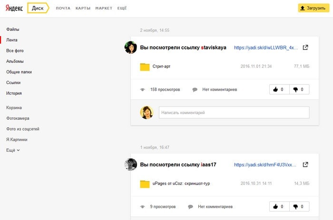Open the Стрит-арт folder name
This screenshot has width=333, height=220.
pyautogui.click(x=161, y=67)
